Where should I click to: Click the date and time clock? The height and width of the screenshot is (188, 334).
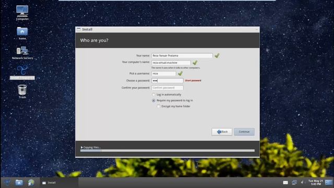click(315, 182)
